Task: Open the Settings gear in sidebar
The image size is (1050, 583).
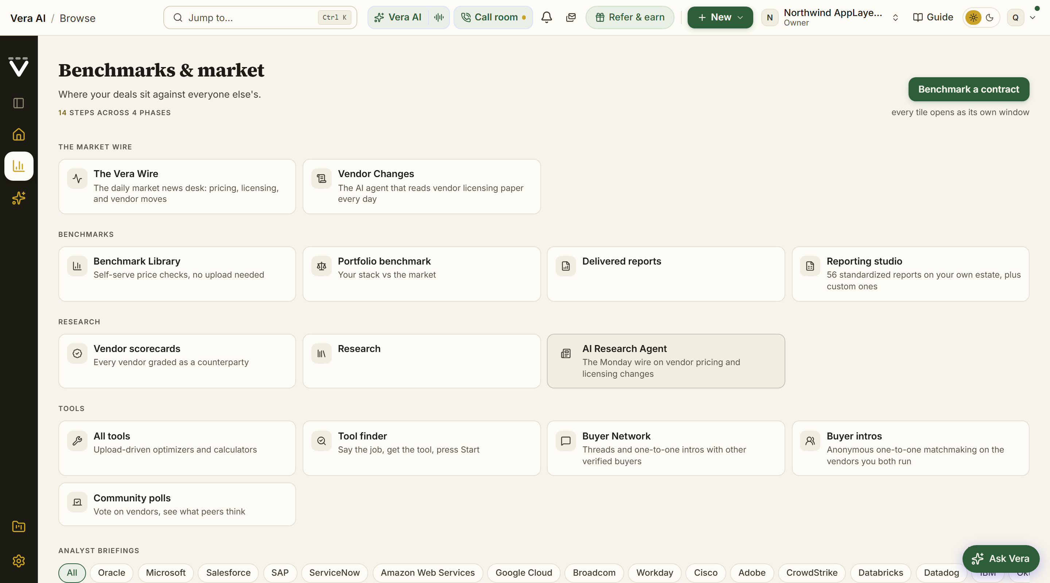Action: click(19, 561)
